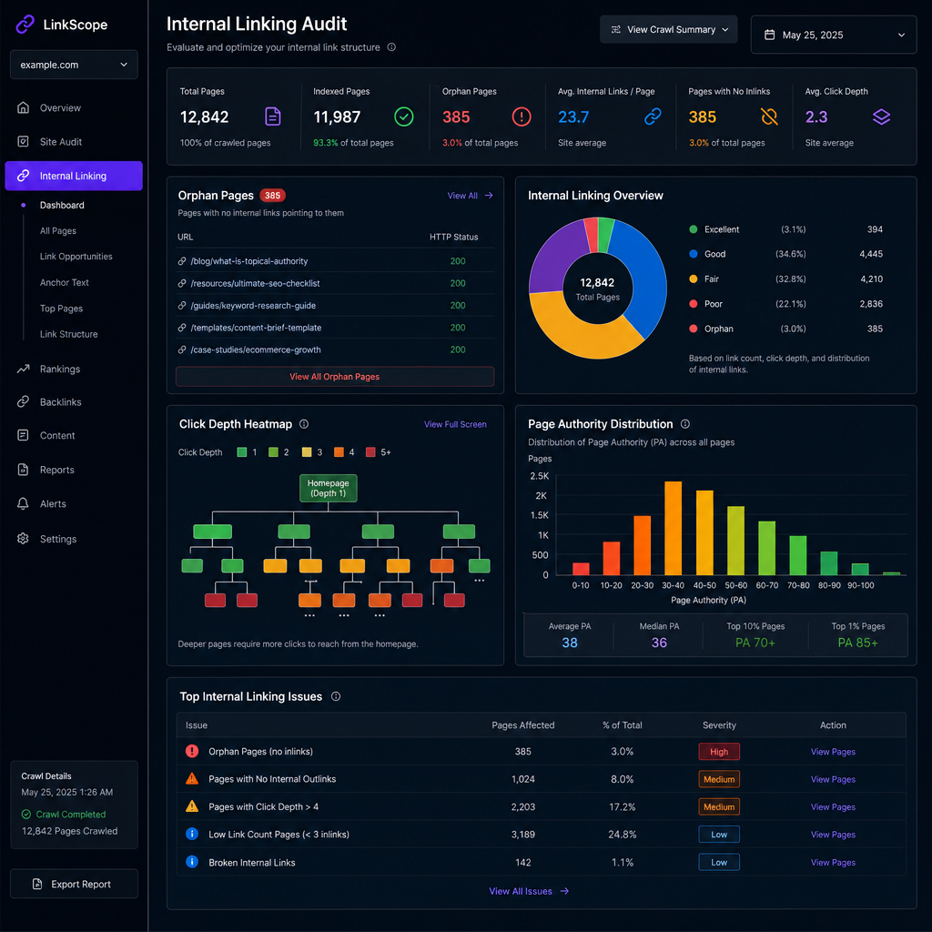Click the Avg. Internal Links blue link icon
The height and width of the screenshot is (932, 932).
(x=653, y=116)
